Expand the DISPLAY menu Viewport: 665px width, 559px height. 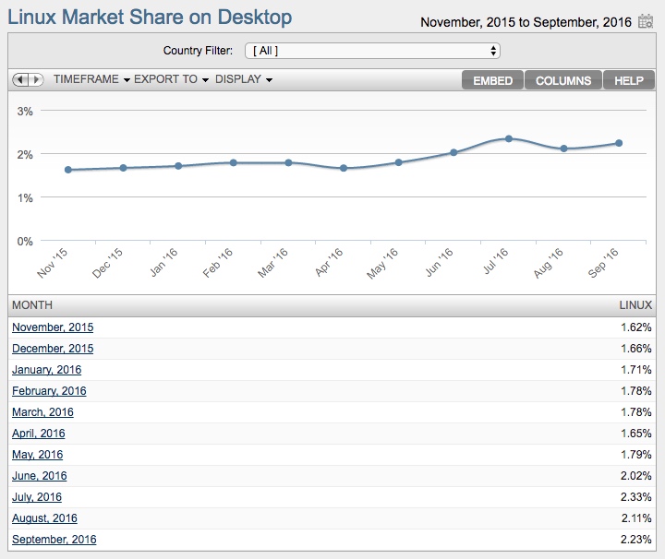click(x=243, y=80)
